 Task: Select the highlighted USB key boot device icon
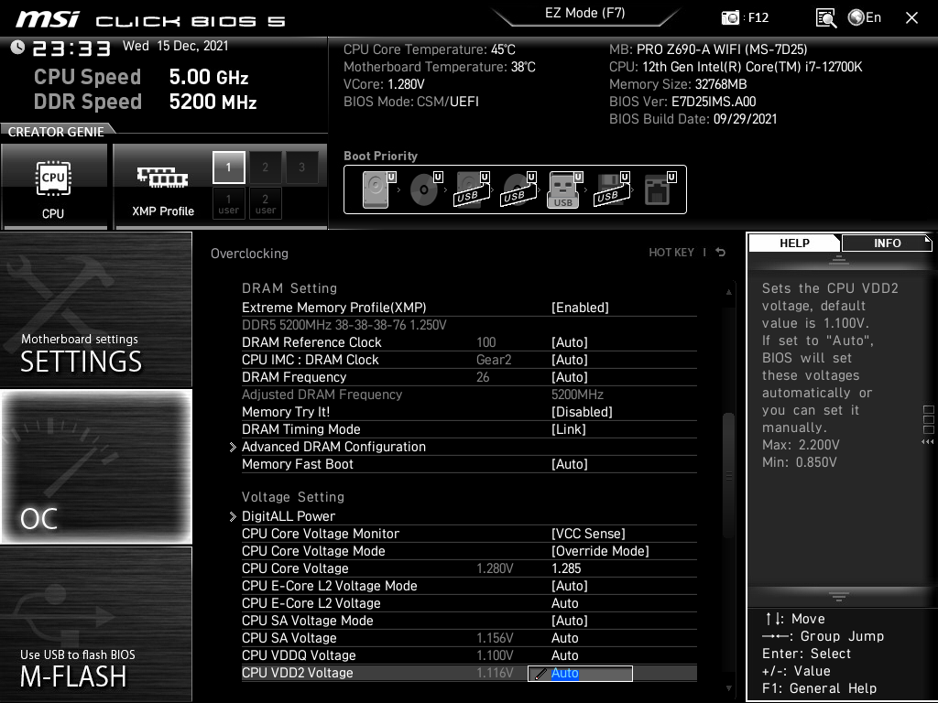pyautogui.click(x=564, y=189)
